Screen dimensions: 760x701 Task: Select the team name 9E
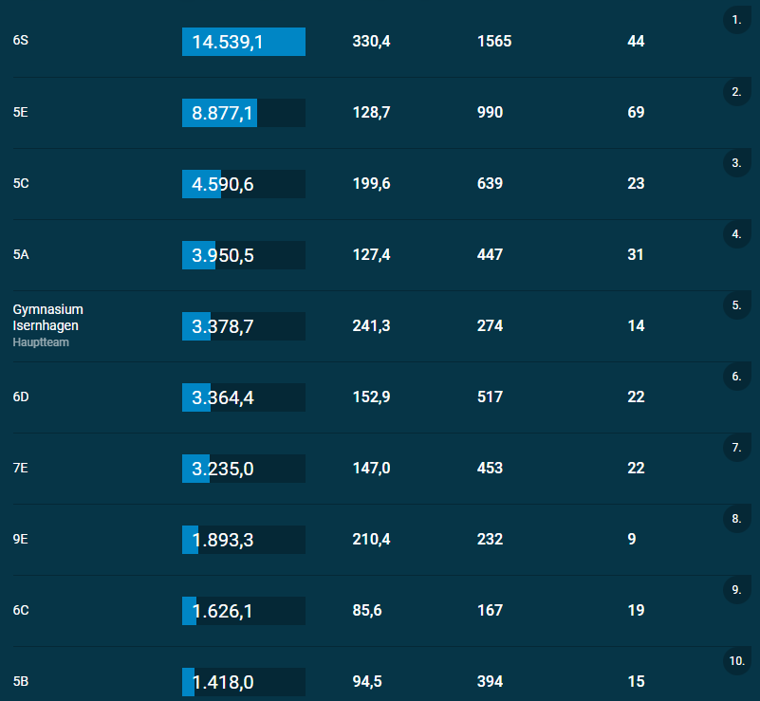(20, 539)
